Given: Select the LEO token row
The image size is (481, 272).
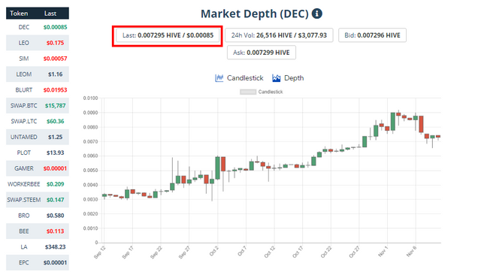Looking at the screenshot, I should 38,43.
